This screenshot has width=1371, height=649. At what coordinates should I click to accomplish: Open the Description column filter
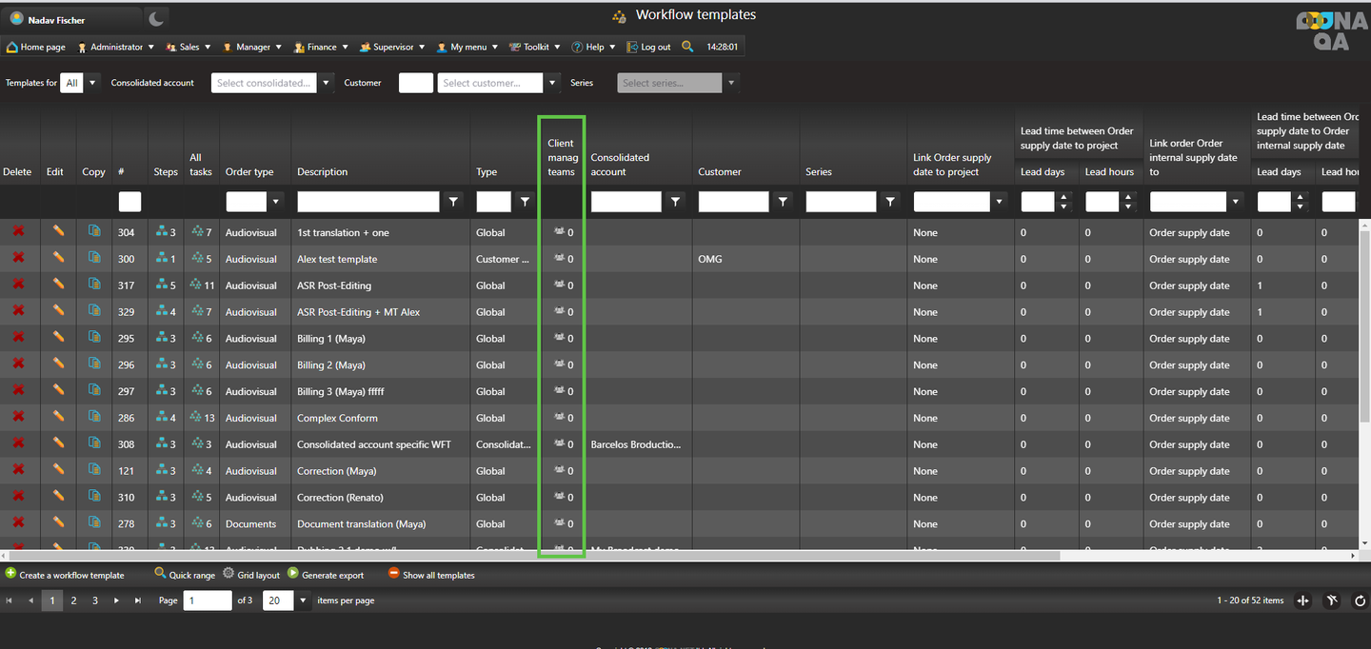pyautogui.click(x=453, y=202)
